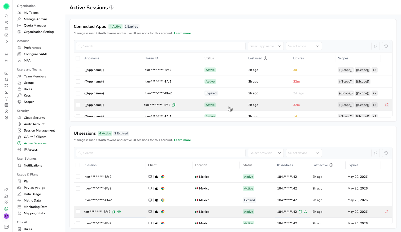Open the Select scope dropdown
The image size is (401, 232).
[x=304, y=46]
